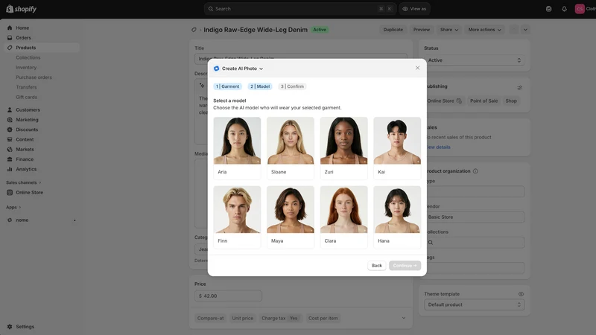This screenshot has width=596, height=335.
Task: Open the Orders icon in sidebar
Action: click(x=10, y=38)
